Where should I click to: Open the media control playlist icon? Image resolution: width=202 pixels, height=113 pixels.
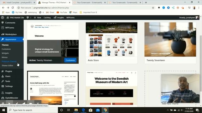pos(189,8)
